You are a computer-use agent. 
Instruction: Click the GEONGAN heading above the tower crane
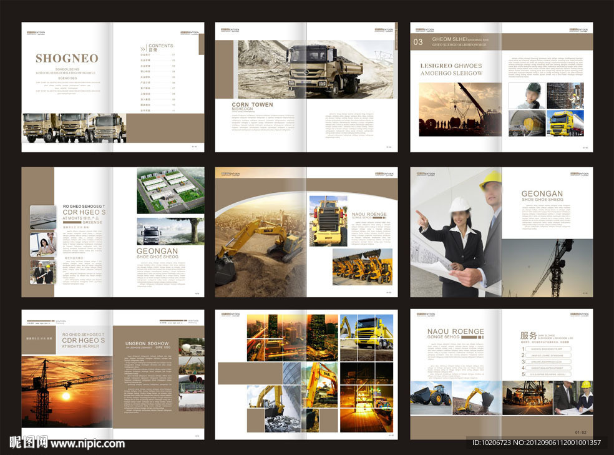542,193
